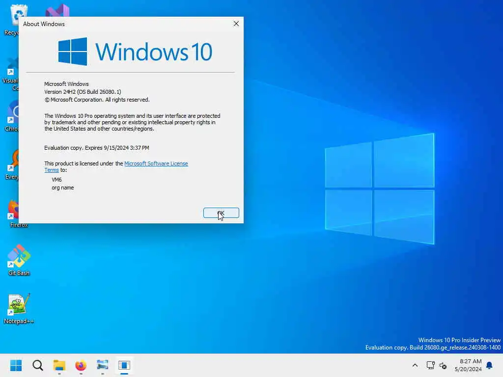
Task: Expand the hidden system tray icons
Action: (415, 365)
